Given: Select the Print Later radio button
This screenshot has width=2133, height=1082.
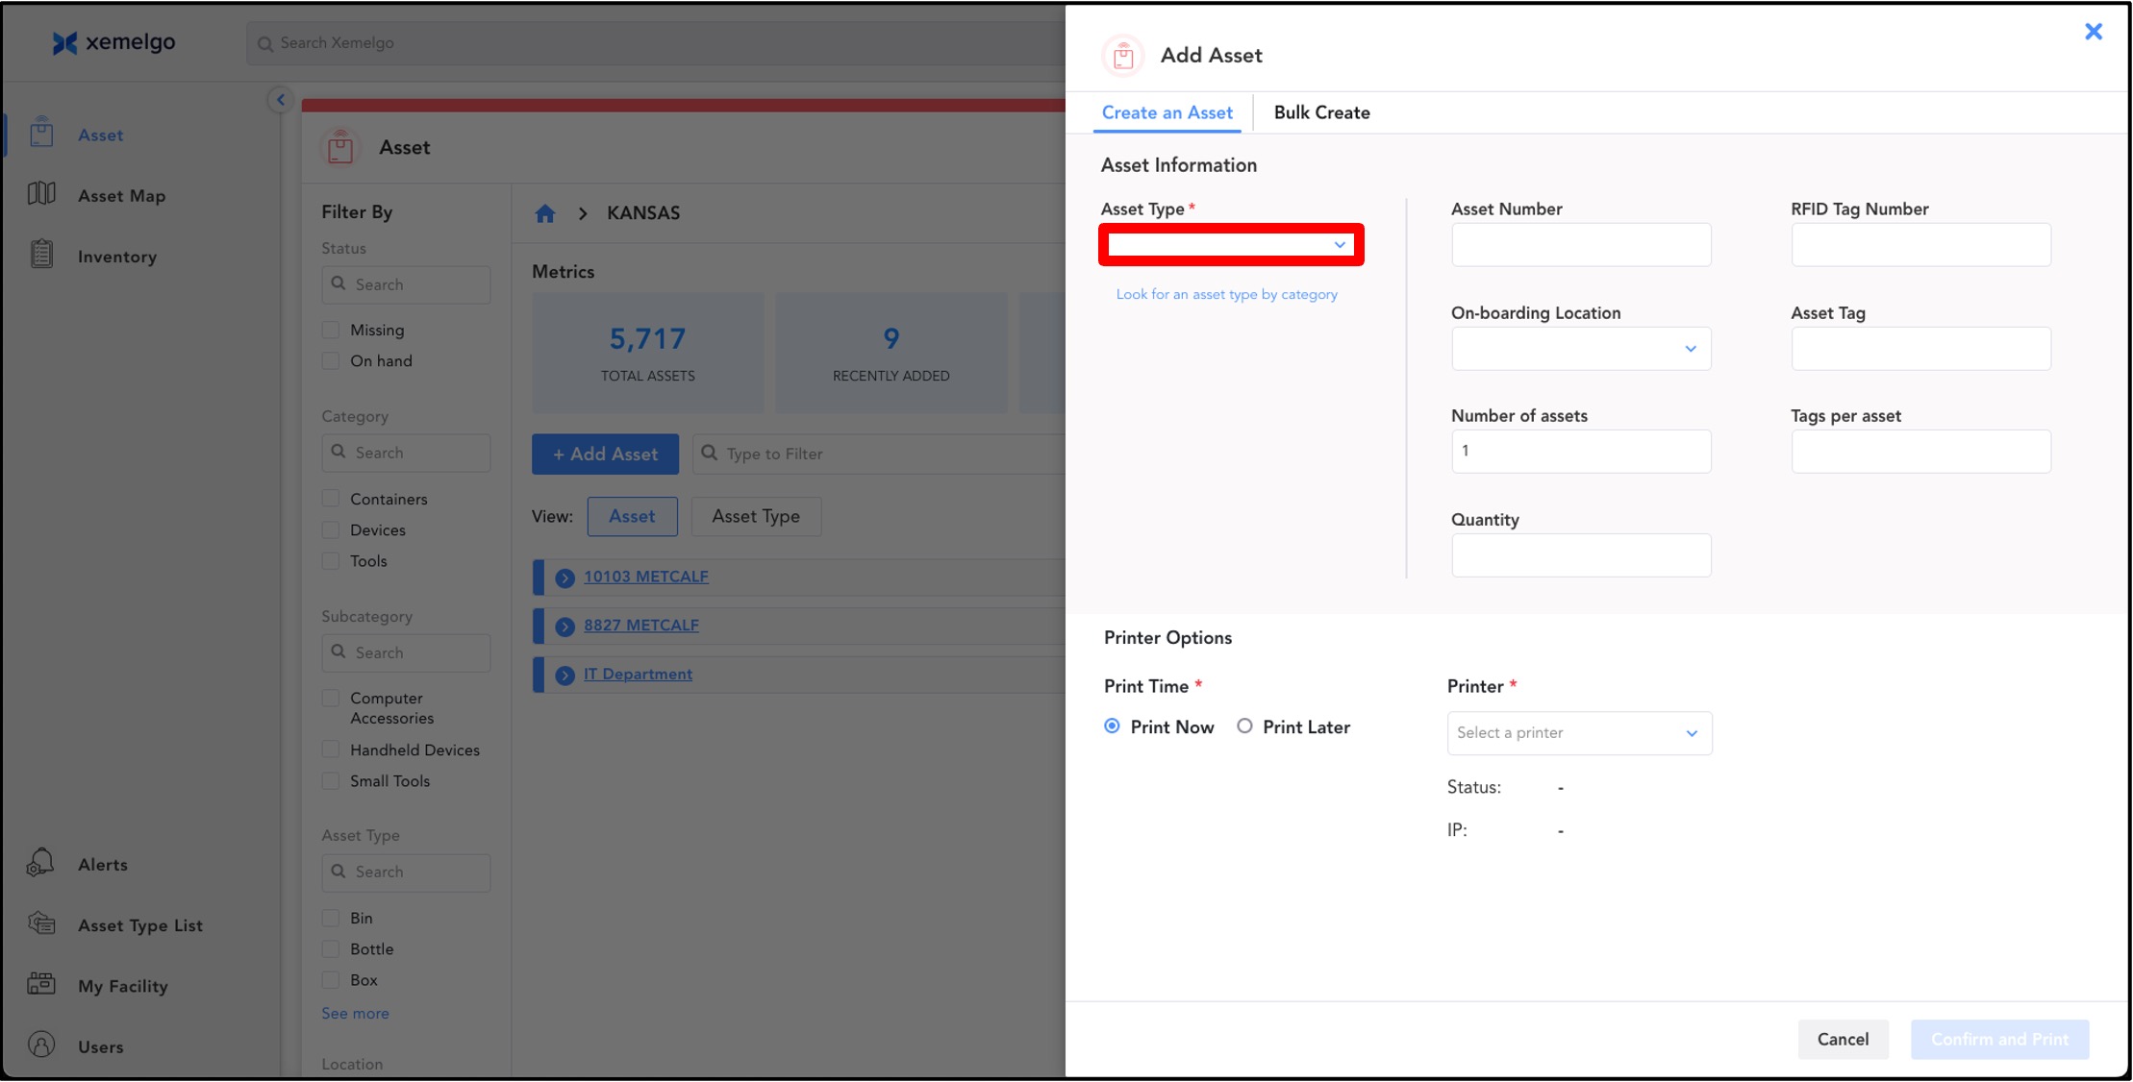Looking at the screenshot, I should coord(1244,726).
